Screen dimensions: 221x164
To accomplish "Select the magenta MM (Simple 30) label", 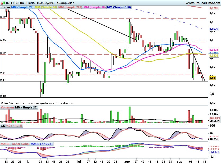I will point(94,7).
